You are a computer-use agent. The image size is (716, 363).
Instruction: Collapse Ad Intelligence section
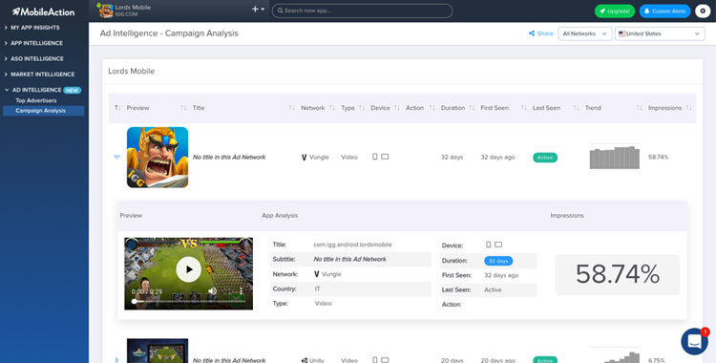point(36,90)
